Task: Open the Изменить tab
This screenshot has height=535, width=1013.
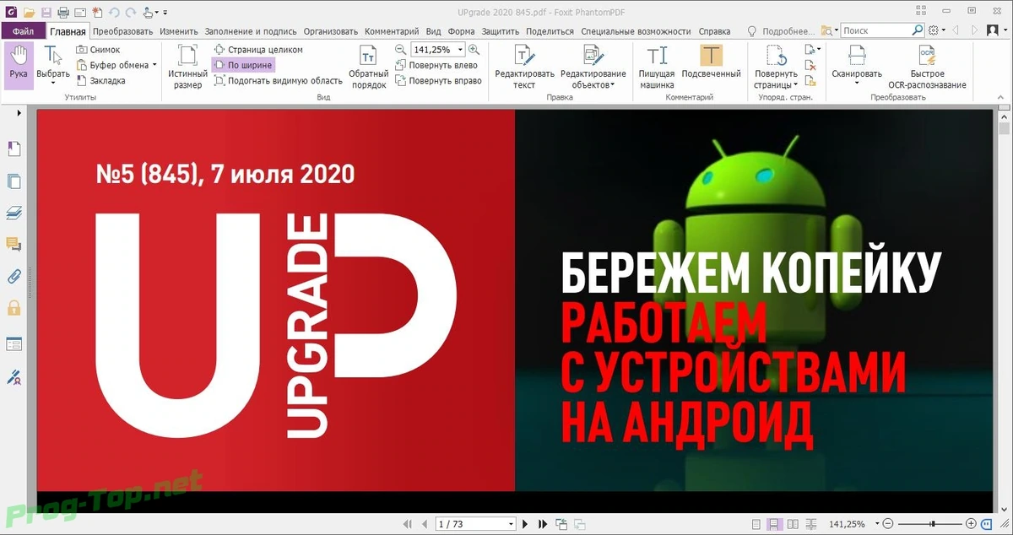Action: [179, 31]
